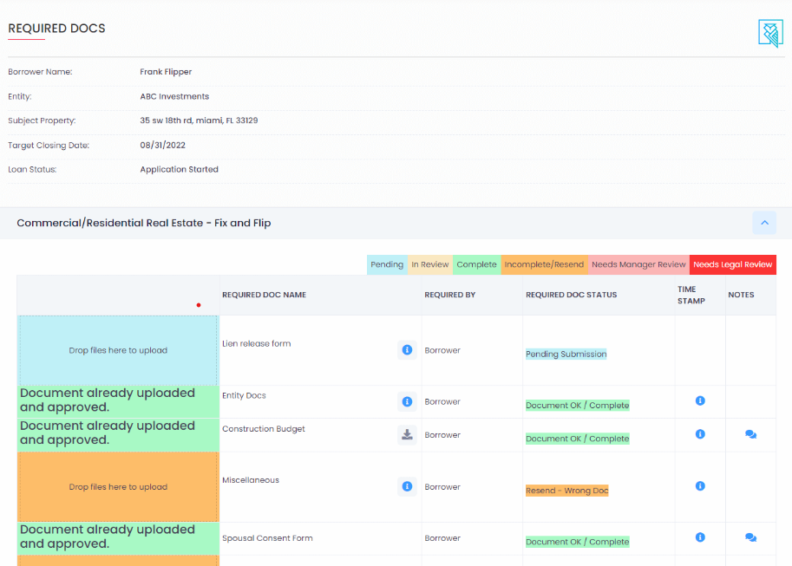Open the notes chat bubble for Construction Budget
Screen dimensions: 792x566
[749, 434]
